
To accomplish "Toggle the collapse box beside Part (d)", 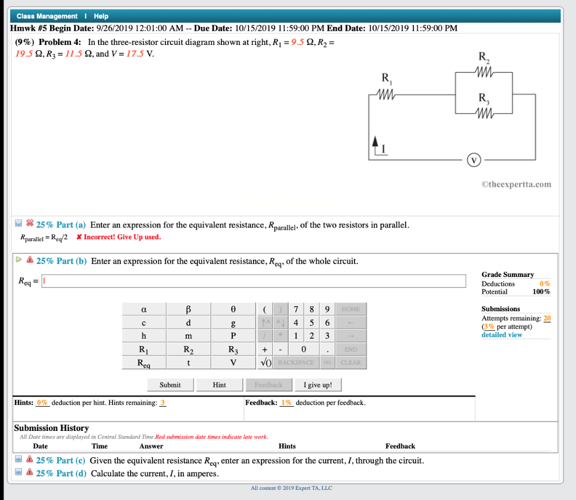I will tap(18, 473).
